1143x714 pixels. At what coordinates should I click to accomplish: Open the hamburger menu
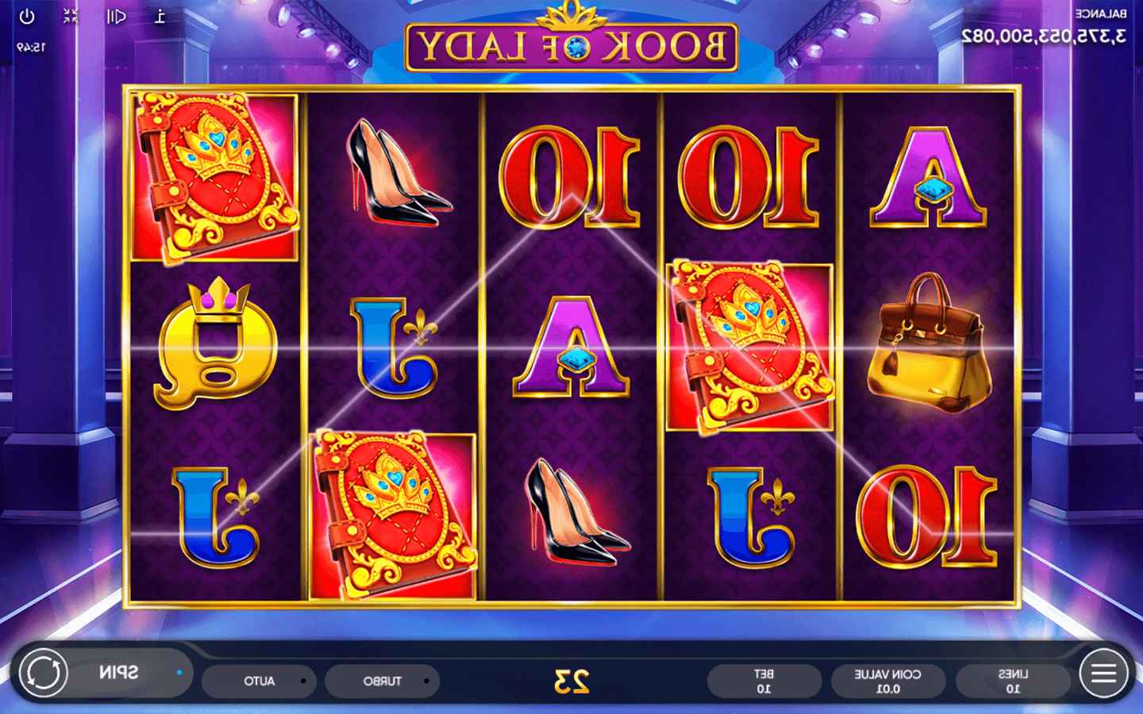click(1103, 673)
